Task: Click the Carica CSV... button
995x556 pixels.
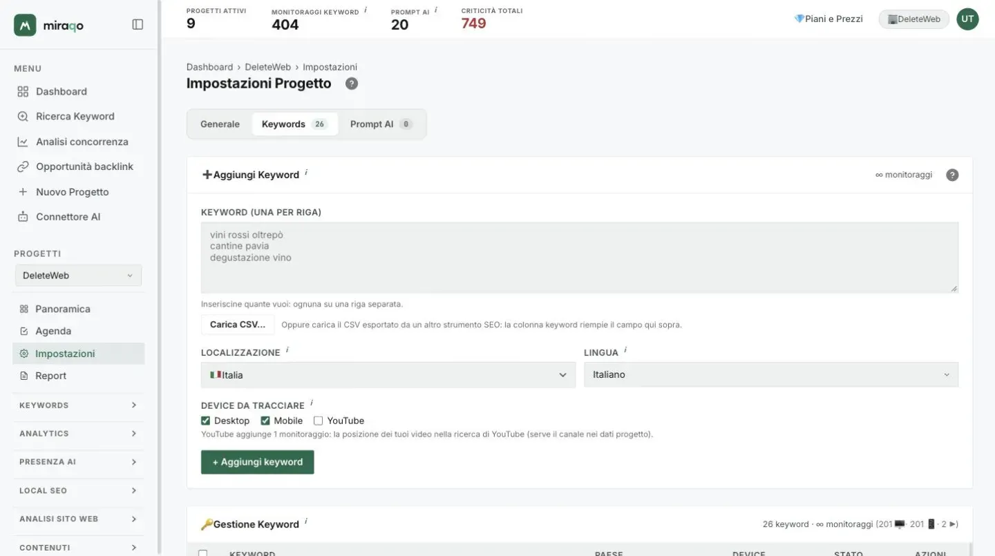Action: (x=238, y=325)
